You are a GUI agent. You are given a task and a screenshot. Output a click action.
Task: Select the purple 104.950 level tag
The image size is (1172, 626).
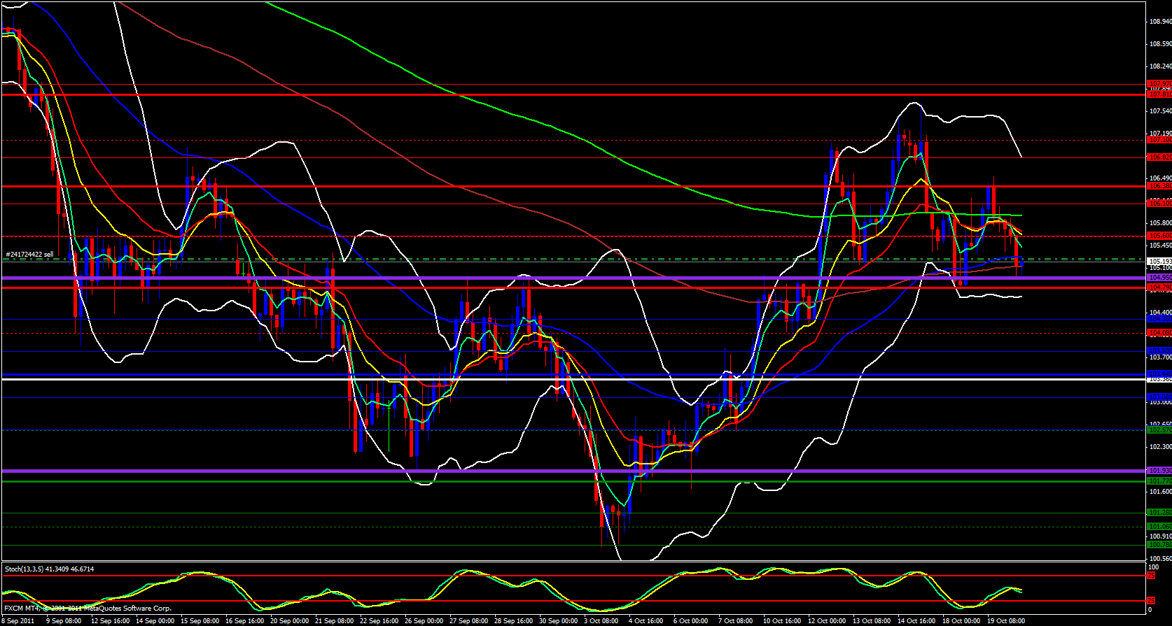1159,278
